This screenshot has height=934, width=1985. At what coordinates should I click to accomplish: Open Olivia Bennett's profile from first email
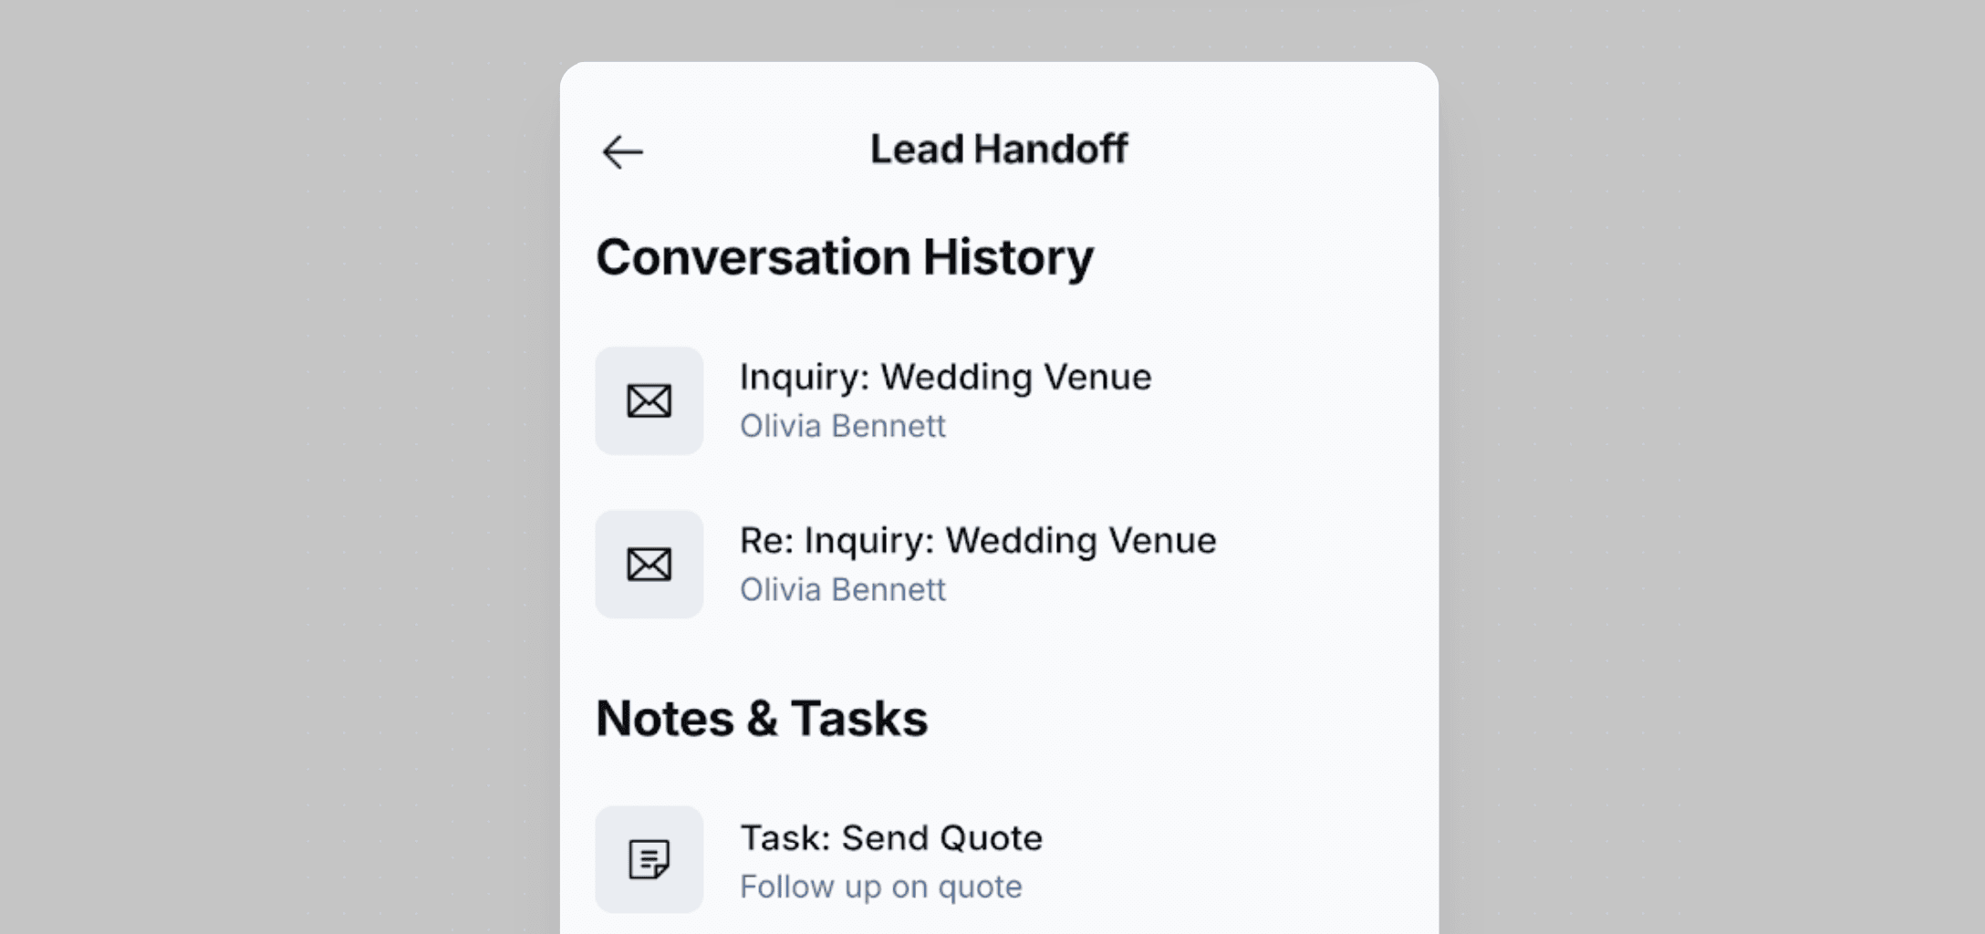tap(842, 425)
